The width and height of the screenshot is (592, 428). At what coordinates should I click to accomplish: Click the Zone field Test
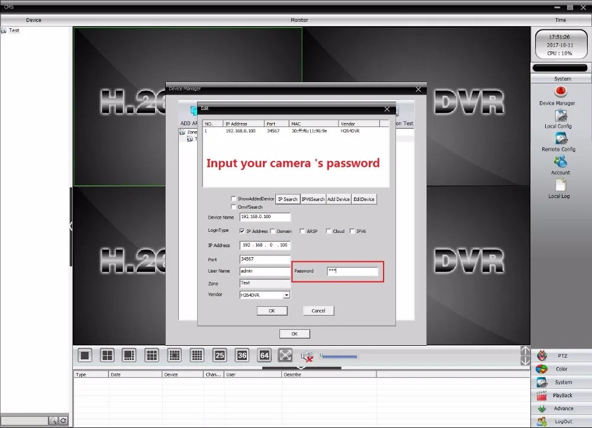(265, 283)
